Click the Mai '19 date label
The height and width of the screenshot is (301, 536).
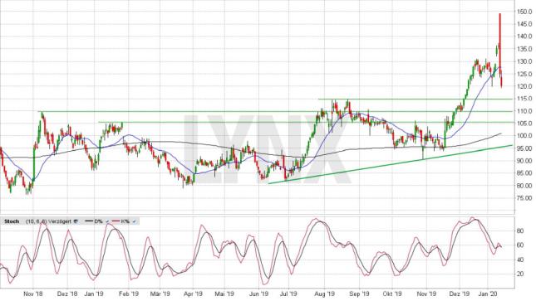[x=224, y=294]
